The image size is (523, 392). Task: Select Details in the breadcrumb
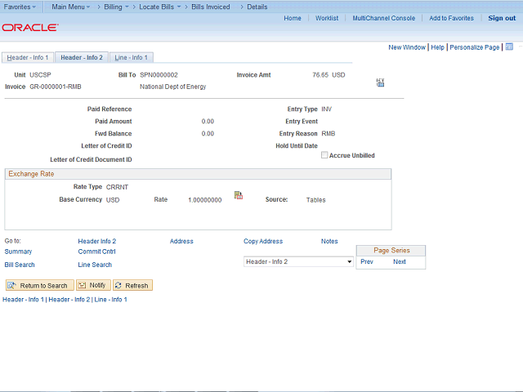(257, 7)
